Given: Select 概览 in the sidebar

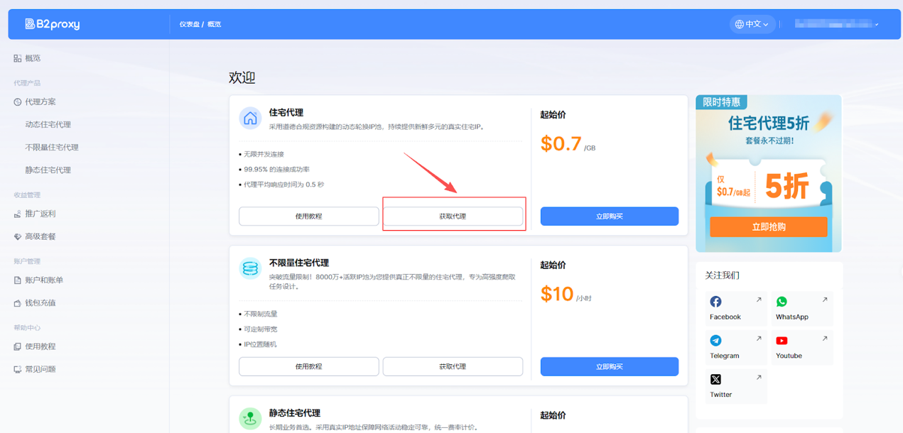Looking at the screenshot, I should coord(33,58).
